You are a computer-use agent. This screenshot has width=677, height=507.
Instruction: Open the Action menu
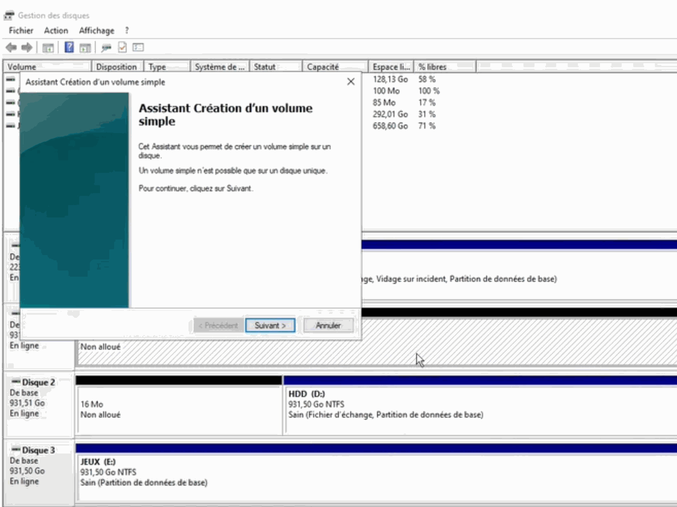[56, 30]
